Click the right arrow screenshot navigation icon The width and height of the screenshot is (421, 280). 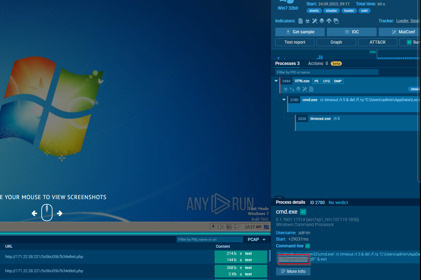(x=60, y=213)
